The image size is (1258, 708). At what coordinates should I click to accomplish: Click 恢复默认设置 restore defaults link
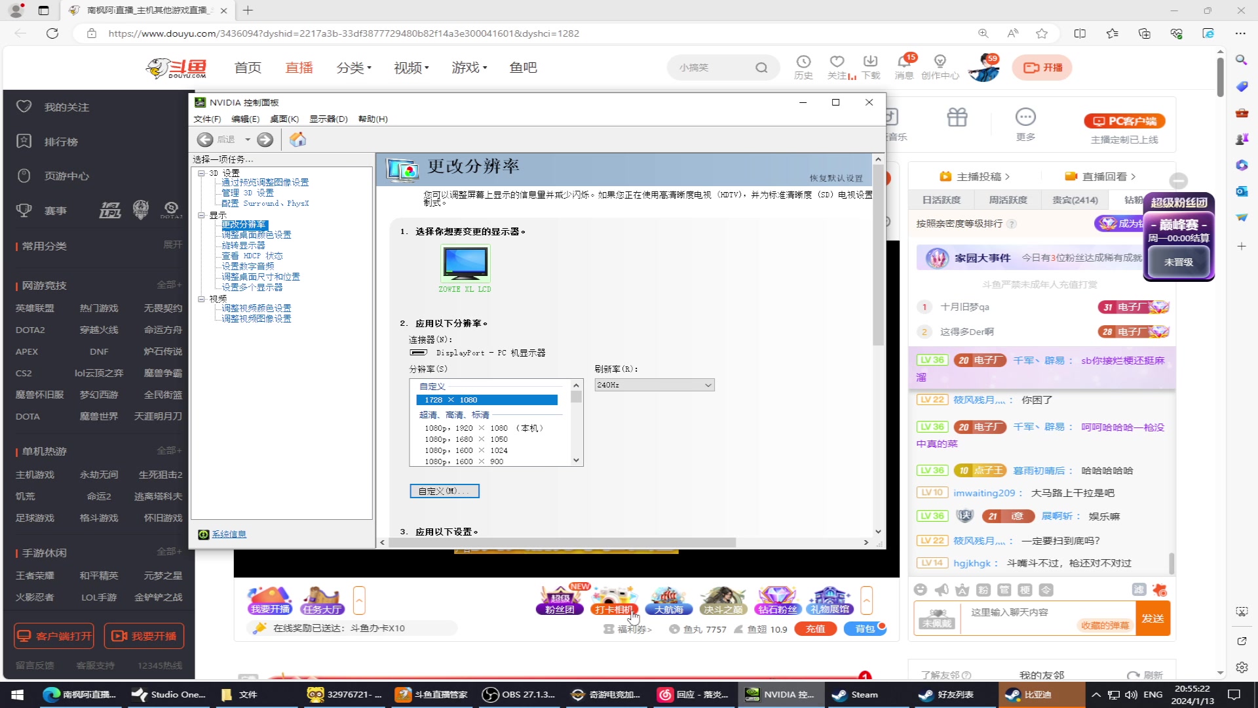[836, 178]
